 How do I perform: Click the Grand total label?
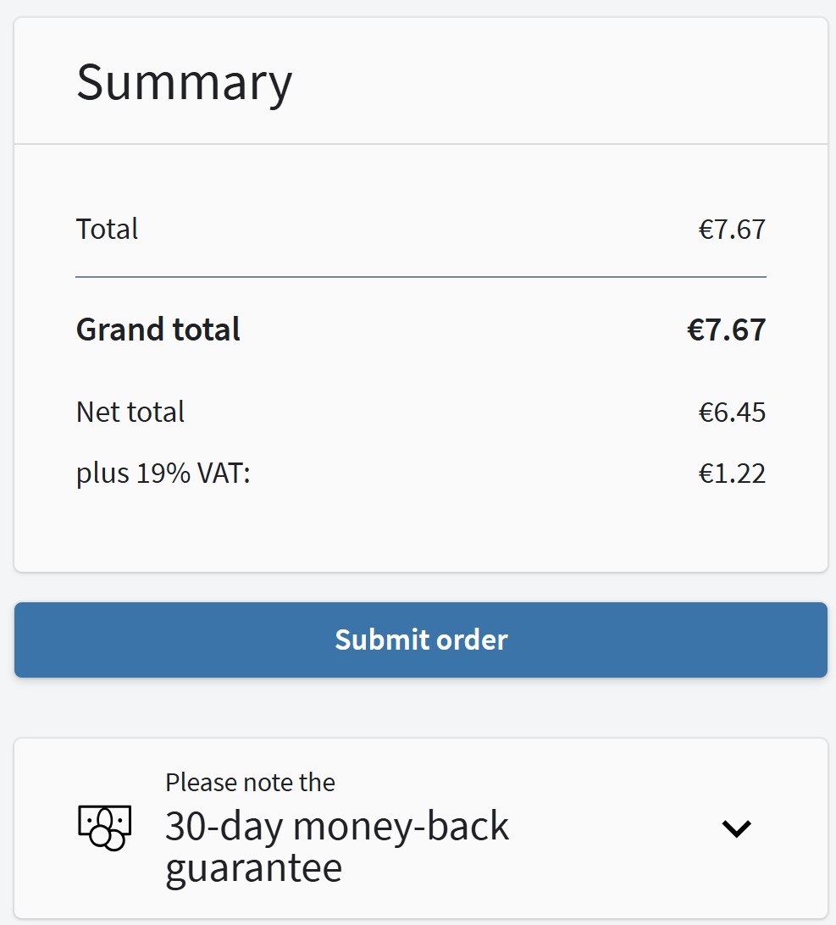(x=158, y=329)
